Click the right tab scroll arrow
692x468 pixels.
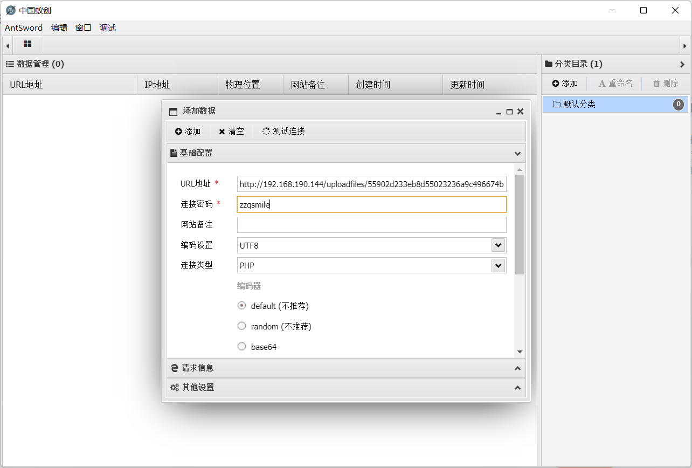[684, 46]
